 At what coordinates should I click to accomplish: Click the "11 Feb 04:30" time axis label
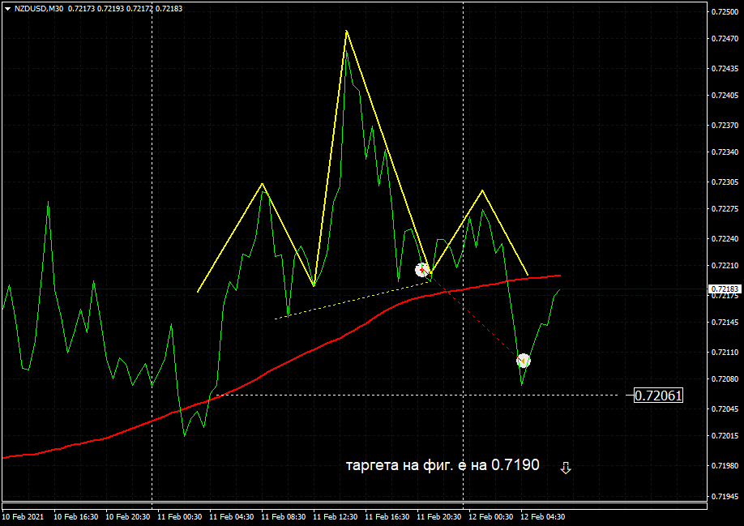tap(231, 516)
